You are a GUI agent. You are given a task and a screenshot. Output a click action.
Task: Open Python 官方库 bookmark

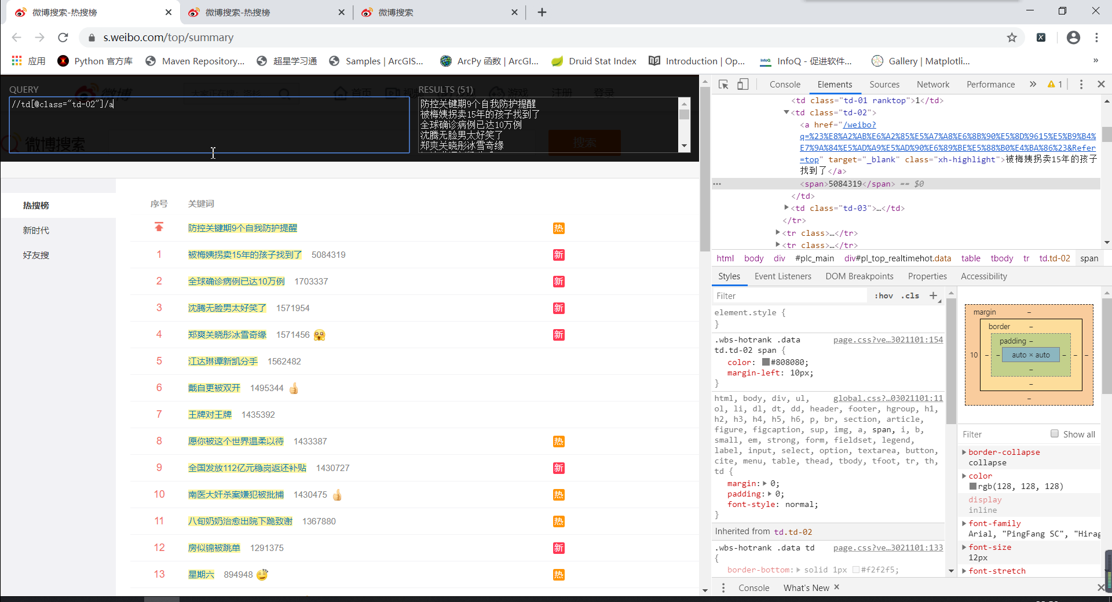tap(96, 61)
